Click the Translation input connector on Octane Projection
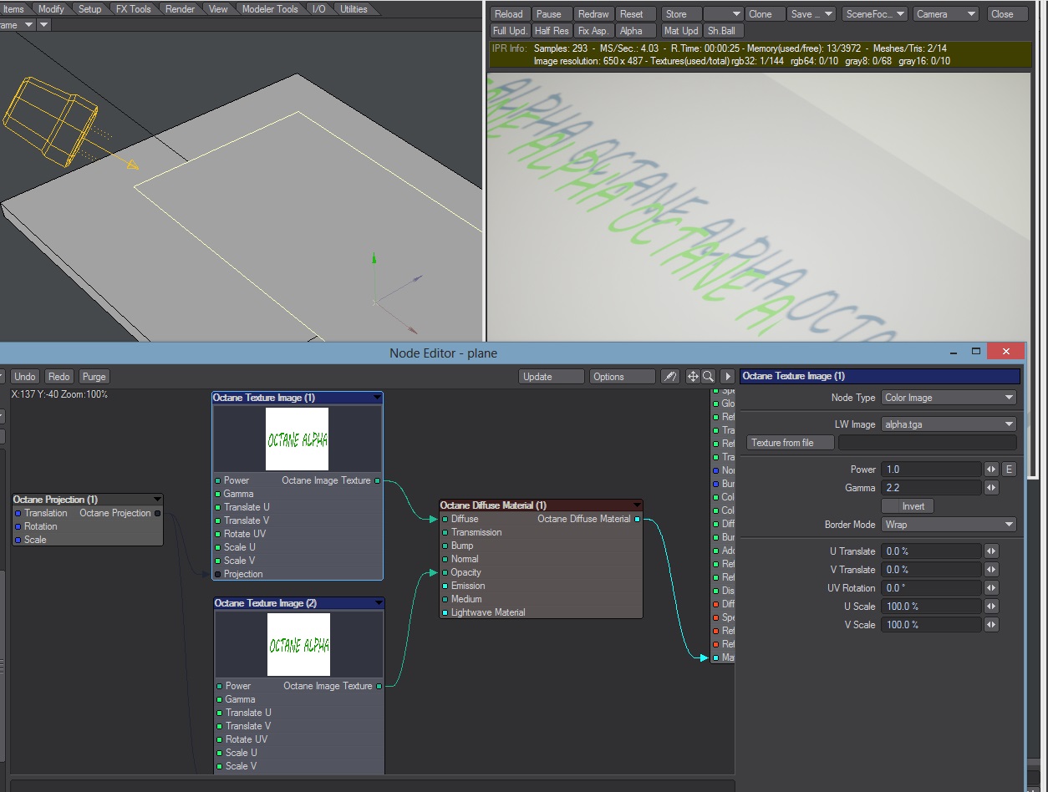The width and height of the screenshot is (1048, 792). (18, 513)
